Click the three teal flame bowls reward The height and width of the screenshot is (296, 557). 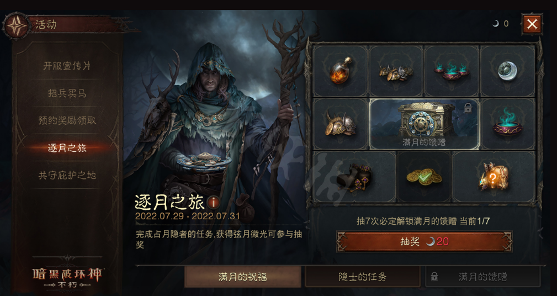pyautogui.click(x=452, y=71)
